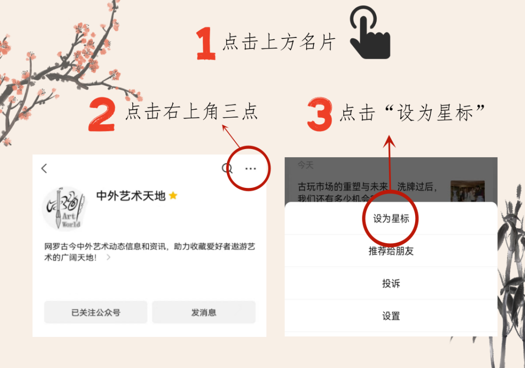Click the 已关注公众号 button
Screen dimensions: 525x368
click(96, 312)
